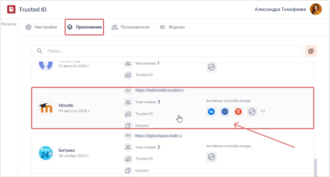Click the Ресурсы sidebar item

(x=9, y=24)
